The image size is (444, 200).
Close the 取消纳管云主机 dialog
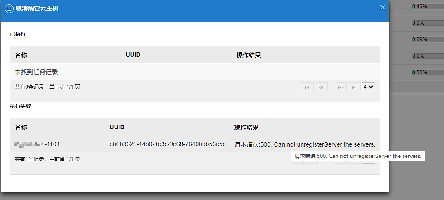[383, 7]
